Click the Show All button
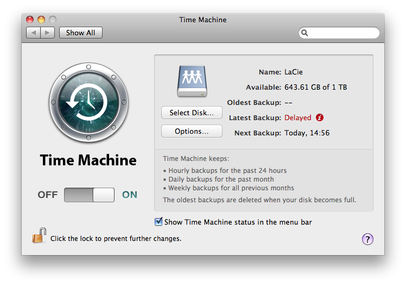Image resolution: width=406 pixels, height=285 pixels. pos(80,33)
